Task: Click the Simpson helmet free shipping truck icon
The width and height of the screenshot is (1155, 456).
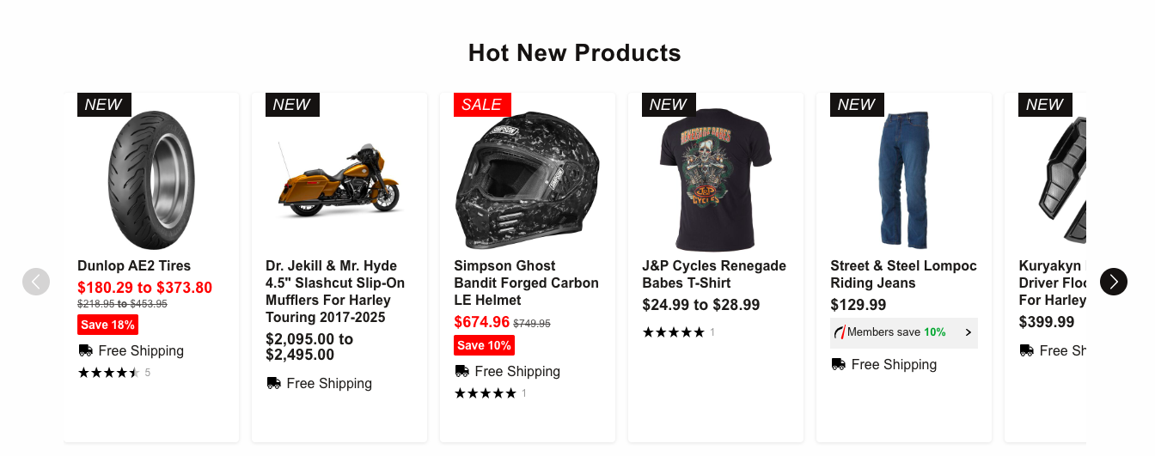Action: (461, 371)
